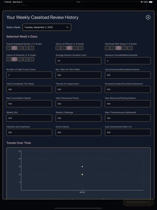
Task: Select 2 on Overall Caseload Burden scale
Action: coord(14,48)
